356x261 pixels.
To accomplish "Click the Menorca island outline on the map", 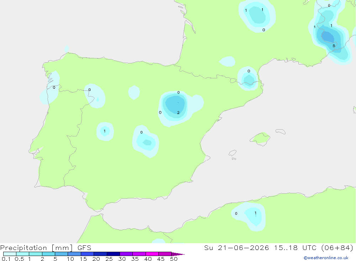I will [x=281, y=131].
